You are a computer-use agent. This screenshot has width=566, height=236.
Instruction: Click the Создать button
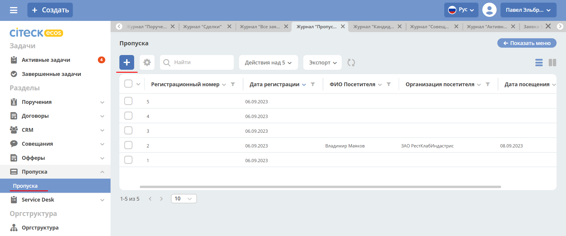(50, 10)
